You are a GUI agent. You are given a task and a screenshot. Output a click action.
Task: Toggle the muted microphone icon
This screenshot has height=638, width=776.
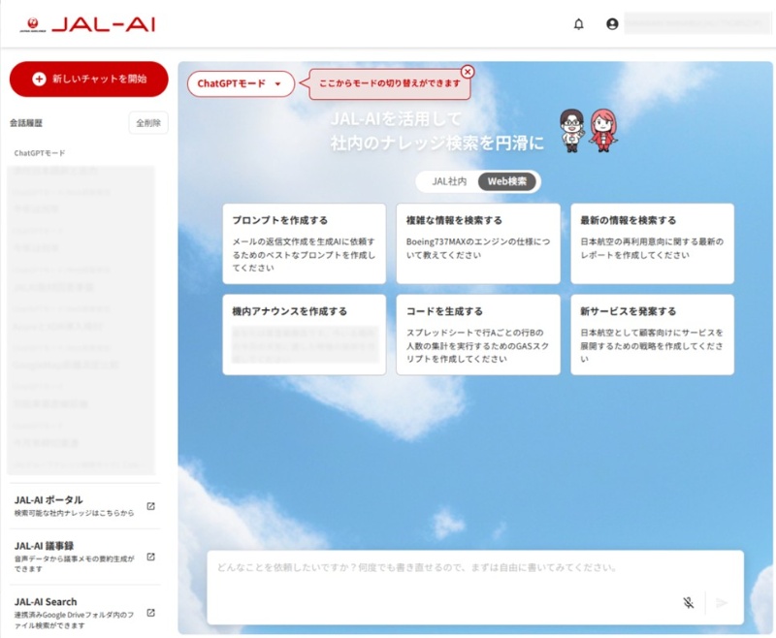689,602
